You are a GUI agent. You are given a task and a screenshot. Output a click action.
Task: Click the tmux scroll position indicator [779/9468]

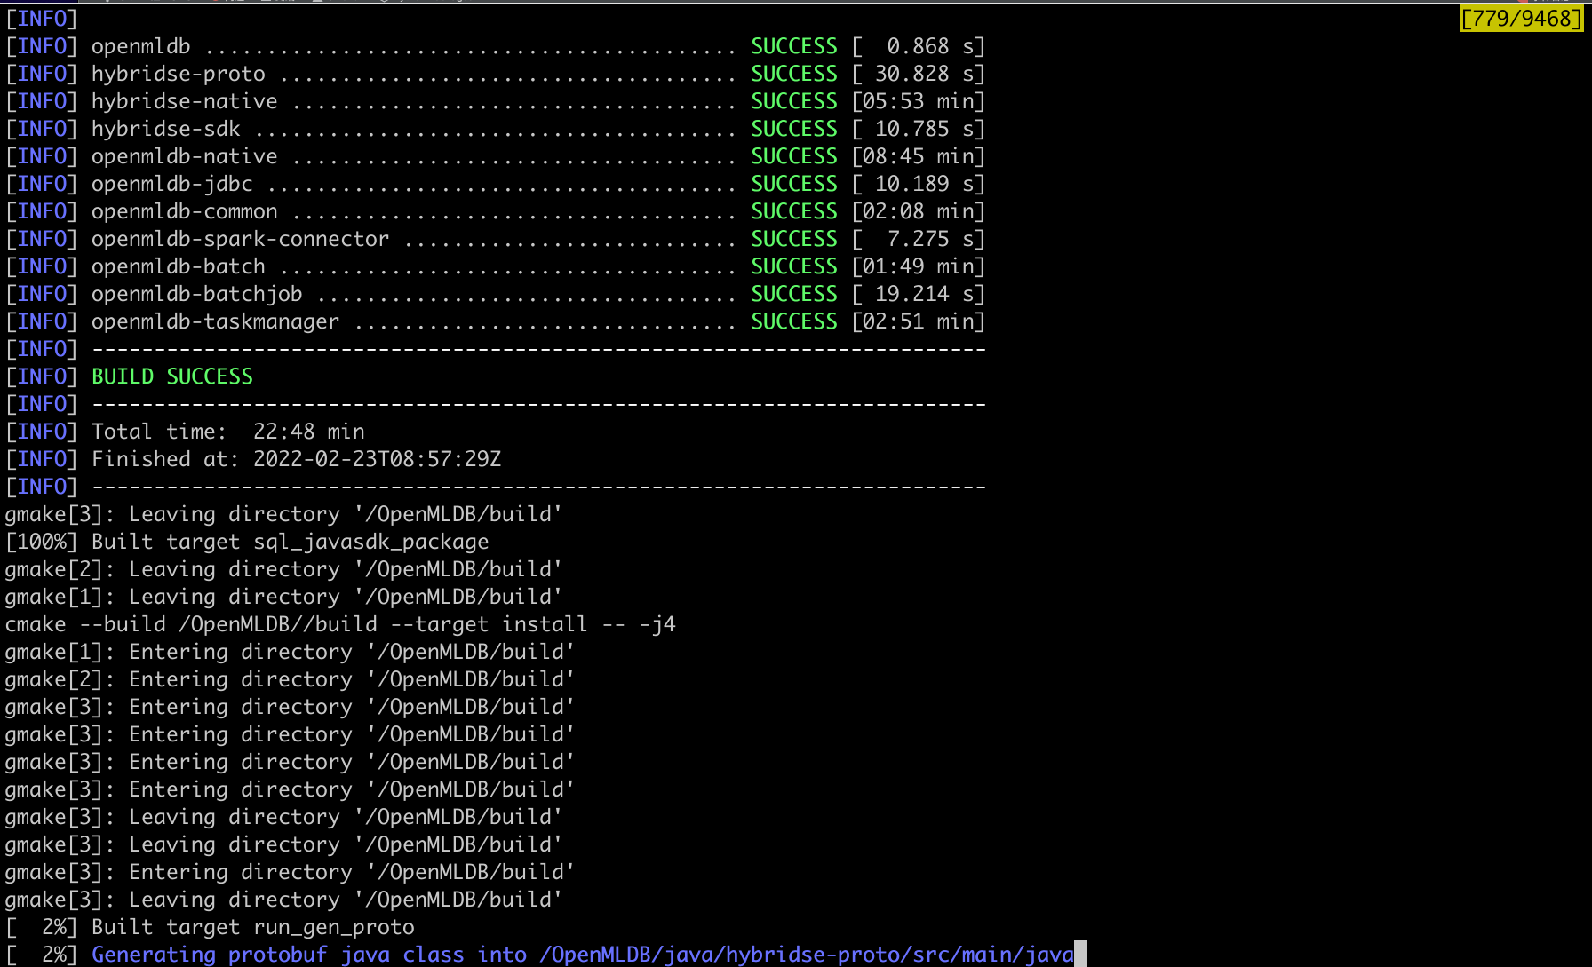coord(1521,18)
